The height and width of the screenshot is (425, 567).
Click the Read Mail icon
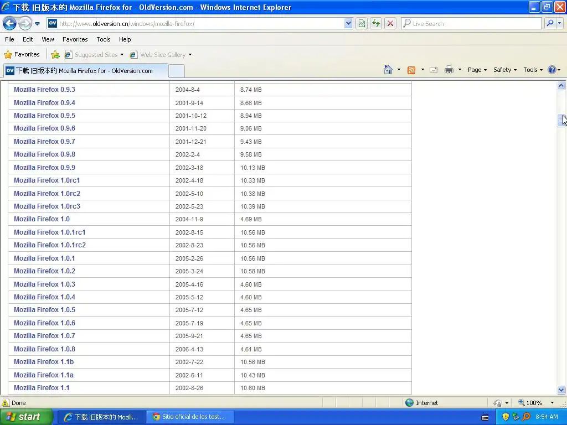point(434,70)
